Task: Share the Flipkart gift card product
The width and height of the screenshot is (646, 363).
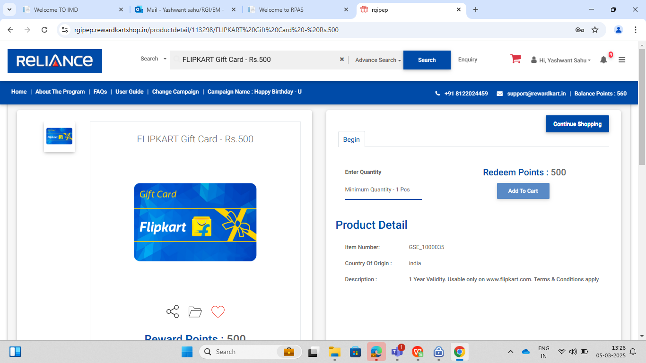Action: [173, 311]
